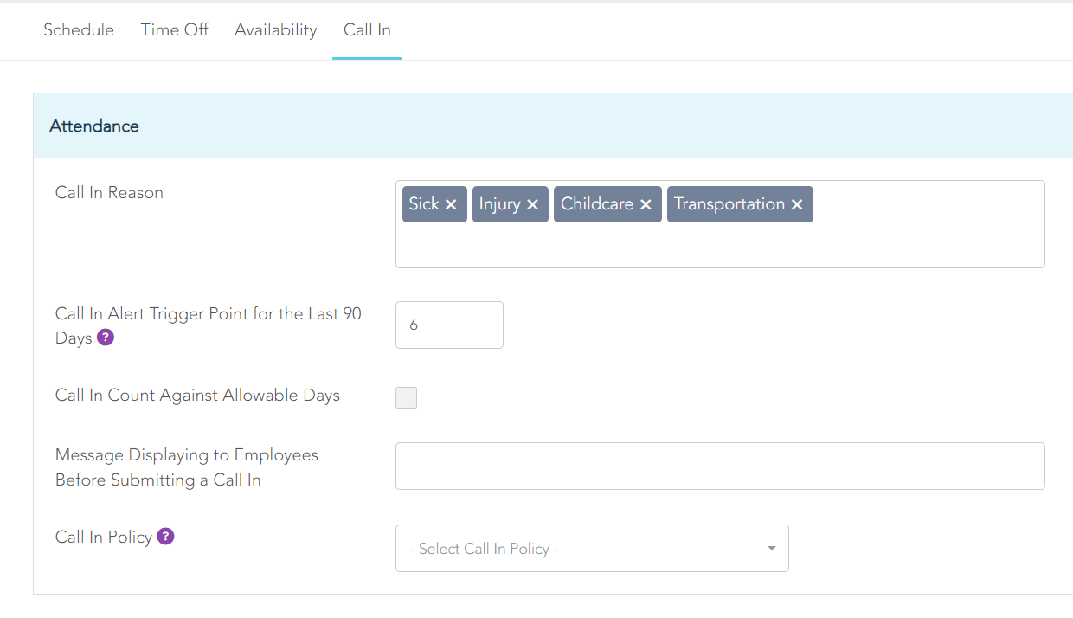Viewport: 1073px width, 618px height.
Task: Click the Childcare tag label
Action: [597, 204]
